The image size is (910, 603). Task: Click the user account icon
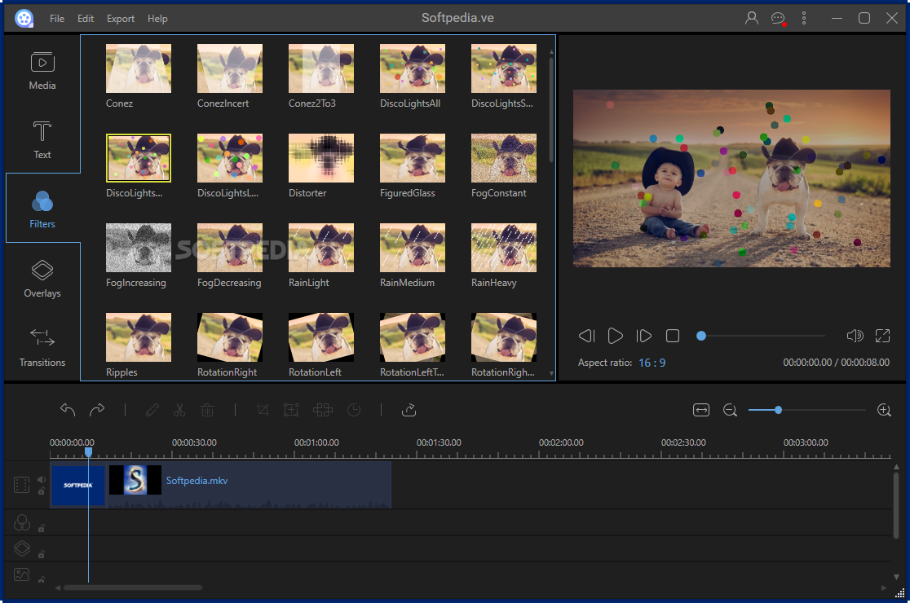pos(752,18)
